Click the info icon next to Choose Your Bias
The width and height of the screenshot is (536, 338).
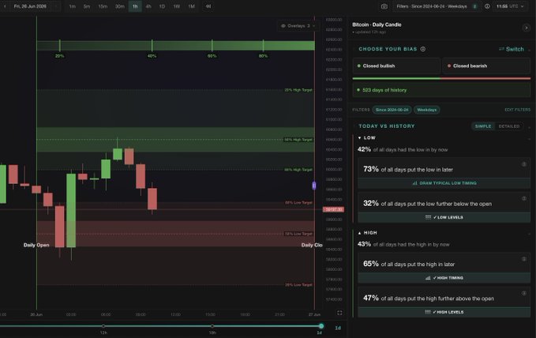coord(423,49)
